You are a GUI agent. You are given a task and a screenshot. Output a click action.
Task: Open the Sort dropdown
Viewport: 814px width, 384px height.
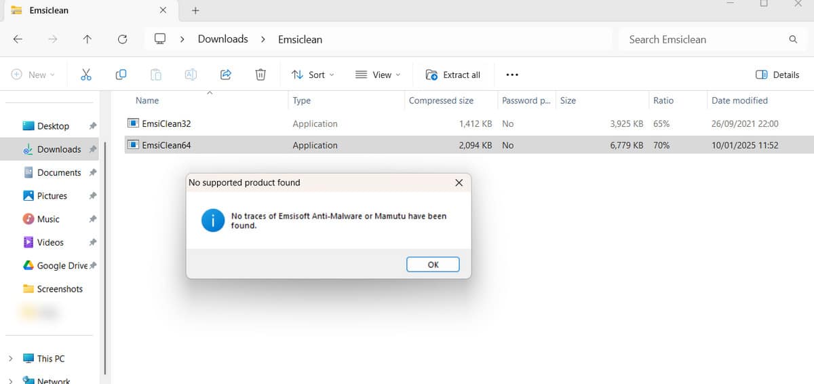click(x=313, y=75)
